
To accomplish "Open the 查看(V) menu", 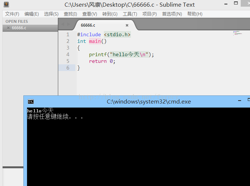I will click(x=90, y=14).
